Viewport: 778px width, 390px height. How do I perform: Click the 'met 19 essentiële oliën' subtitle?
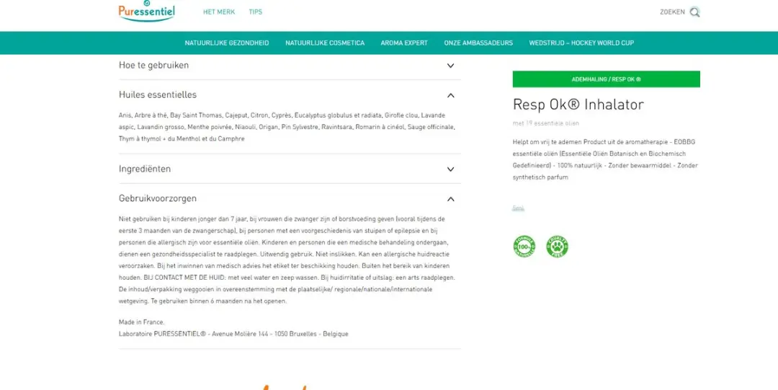(546, 123)
